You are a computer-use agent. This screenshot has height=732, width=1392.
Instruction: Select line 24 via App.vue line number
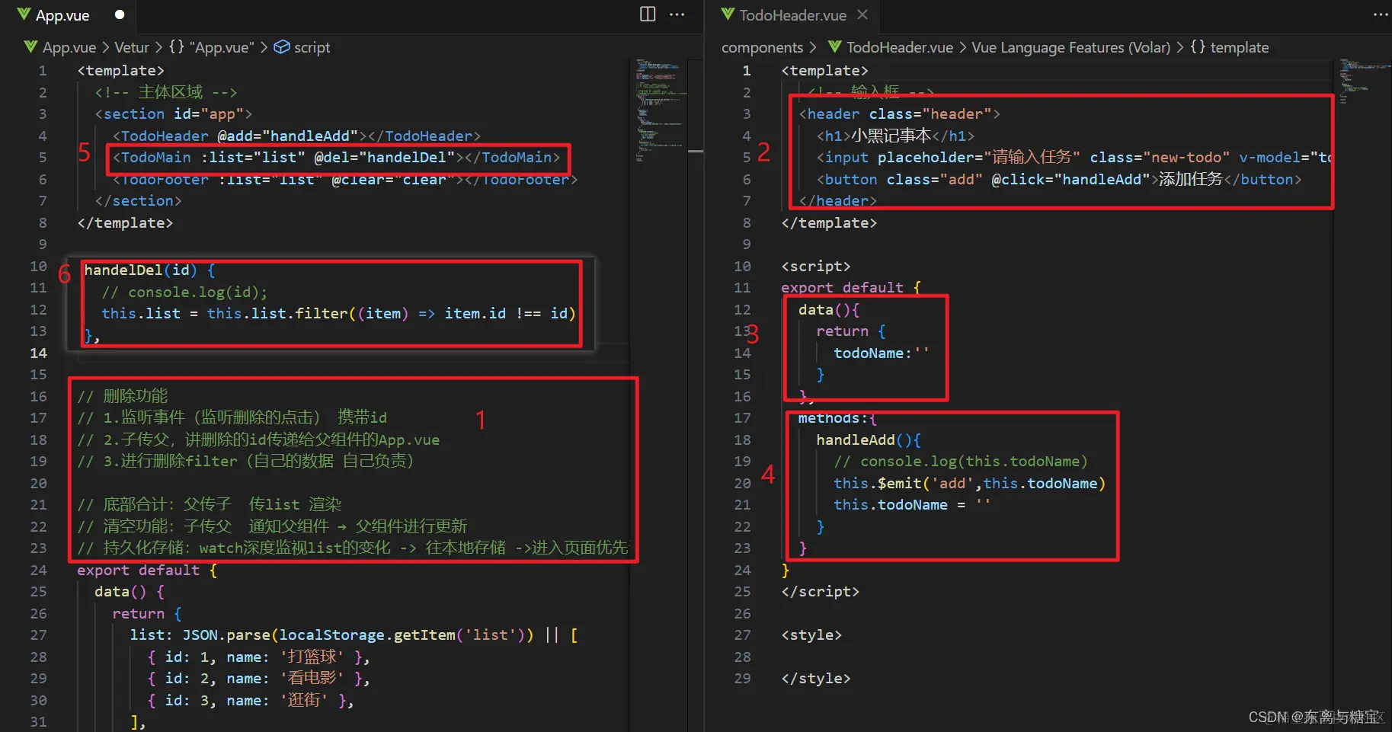[x=39, y=570]
